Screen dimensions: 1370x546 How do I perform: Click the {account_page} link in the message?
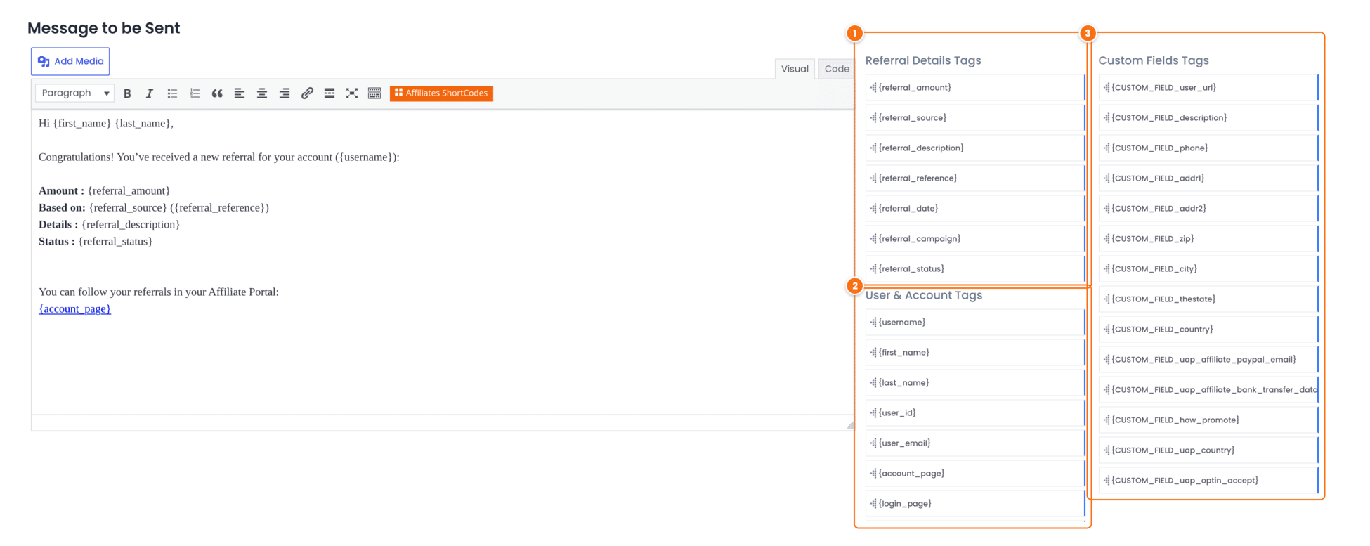[74, 308]
